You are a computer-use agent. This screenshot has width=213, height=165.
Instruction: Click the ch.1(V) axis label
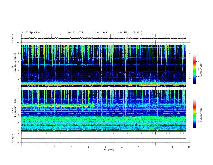pos(13,38)
